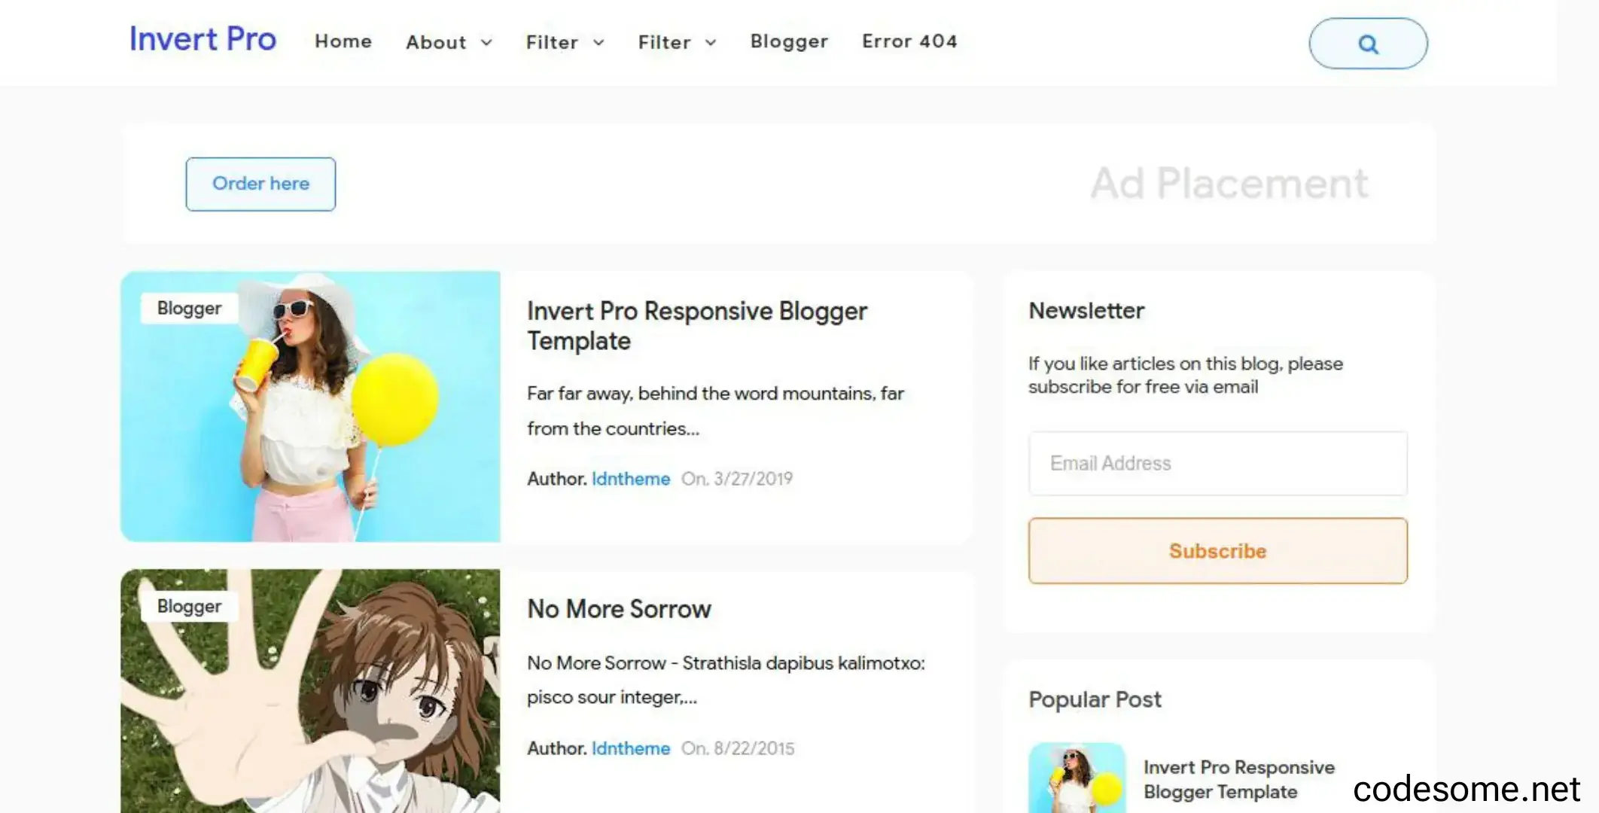The width and height of the screenshot is (1599, 813).
Task: Click the Order here button
Action: click(x=260, y=184)
